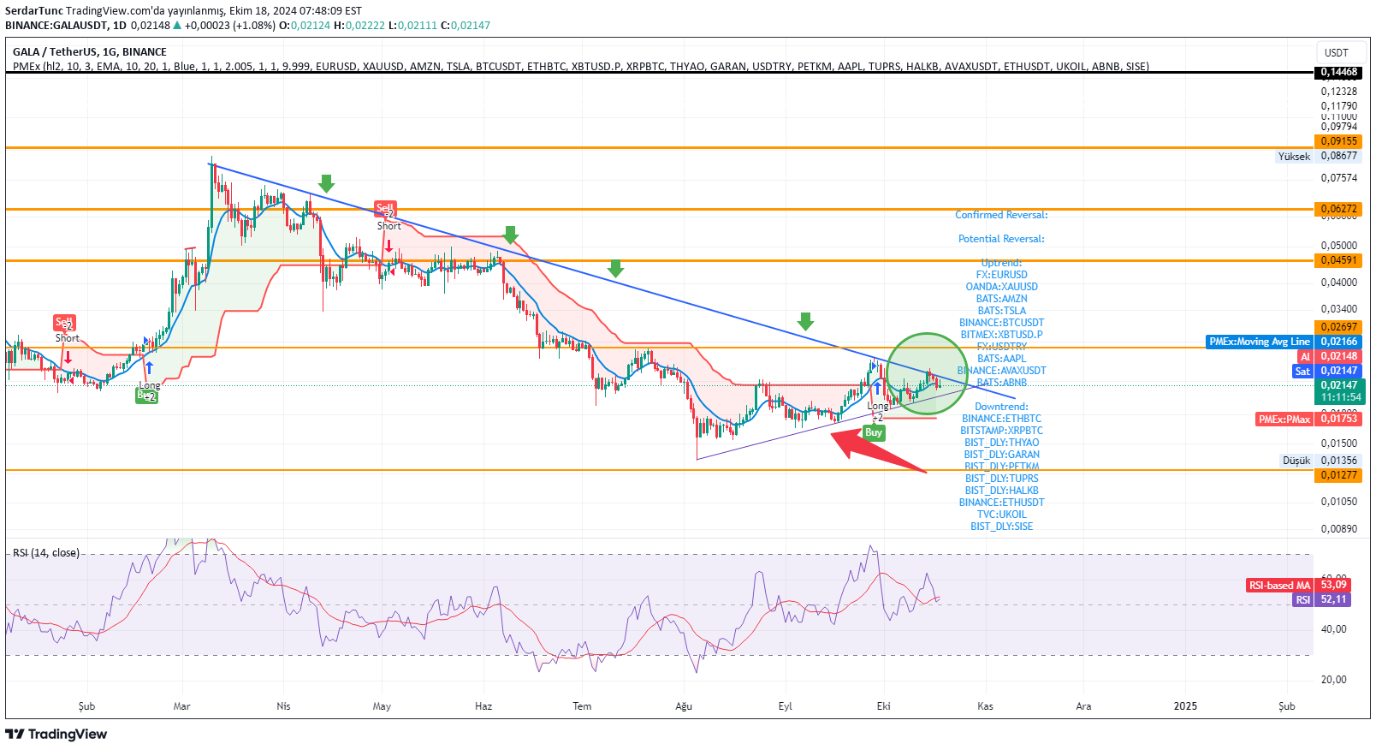The width and height of the screenshot is (1376, 750).
Task: Select the green down arrow above Haz
Action: click(x=511, y=235)
